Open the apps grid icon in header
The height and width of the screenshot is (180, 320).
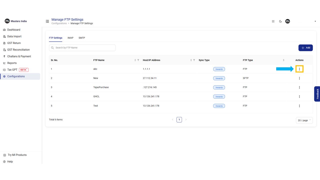click(x=273, y=21)
